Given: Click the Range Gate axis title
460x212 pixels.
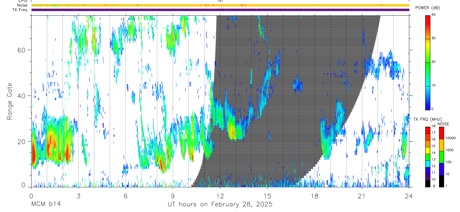Looking at the screenshot, I should coord(10,101).
